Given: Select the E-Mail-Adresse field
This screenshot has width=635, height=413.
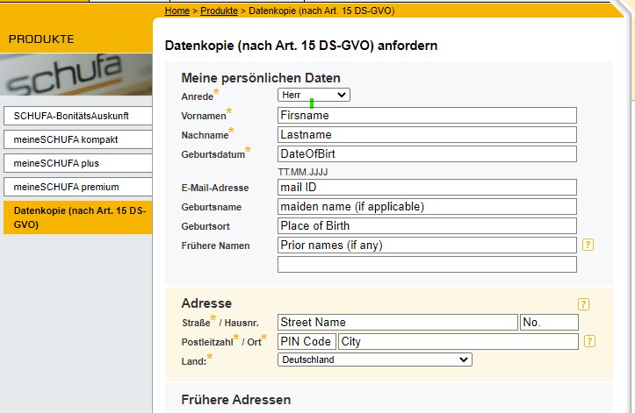Looking at the screenshot, I should point(427,187).
